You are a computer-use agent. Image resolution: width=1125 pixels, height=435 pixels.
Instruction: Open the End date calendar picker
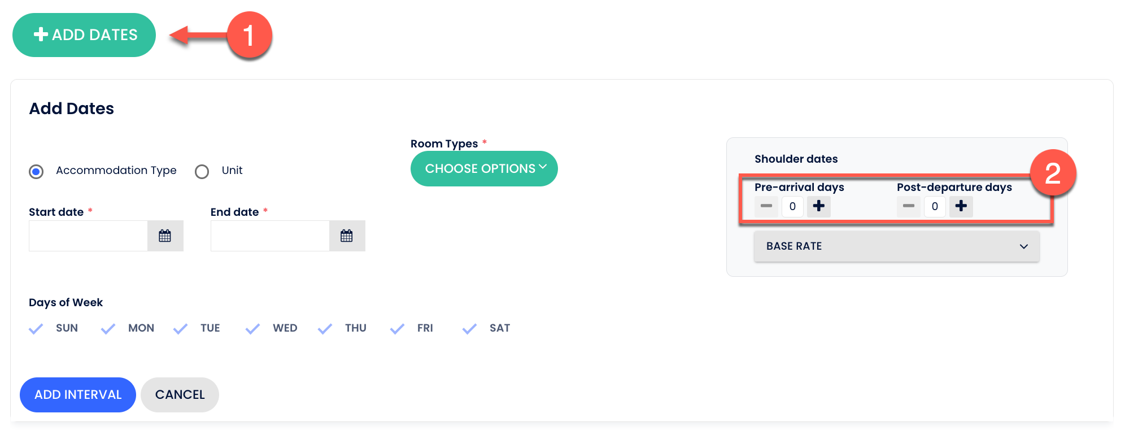click(x=347, y=236)
